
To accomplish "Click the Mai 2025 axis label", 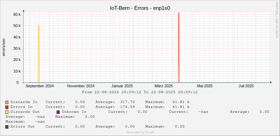I will 205,86.
